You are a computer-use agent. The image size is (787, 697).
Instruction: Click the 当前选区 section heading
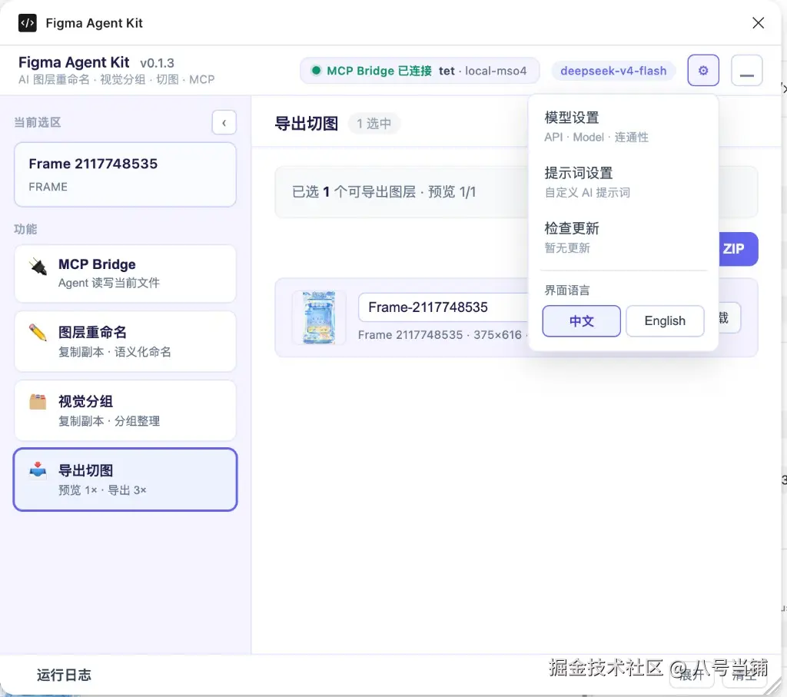[38, 122]
